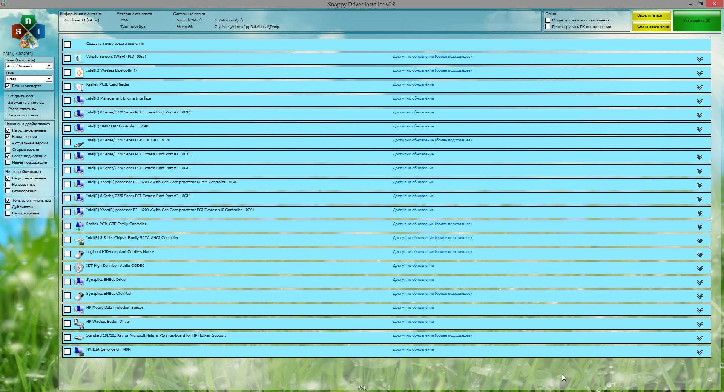Click the Xeon PCI Express x16 Controller icon
Image resolution: width=724 pixels, height=392 pixels.
(x=78, y=212)
